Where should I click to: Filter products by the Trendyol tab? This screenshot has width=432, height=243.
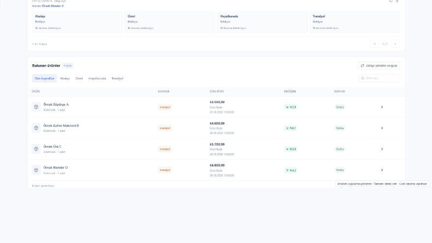[117, 78]
